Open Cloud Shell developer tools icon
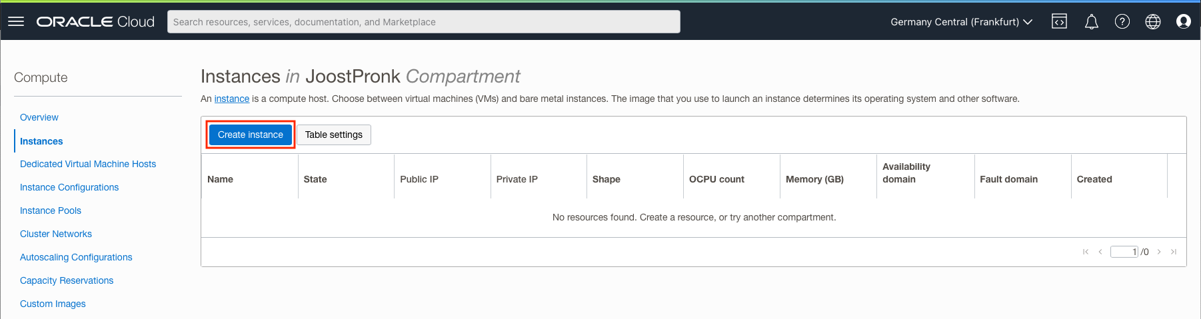The width and height of the screenshot is (1201, 319). coord(1059,22)
